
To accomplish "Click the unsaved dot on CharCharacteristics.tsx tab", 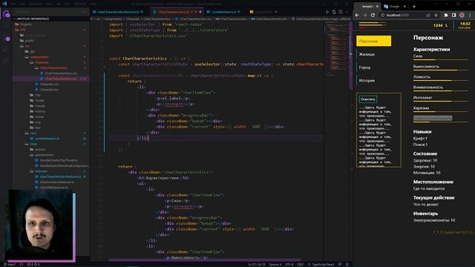I will pyautogui.click(x=200, y=12).
